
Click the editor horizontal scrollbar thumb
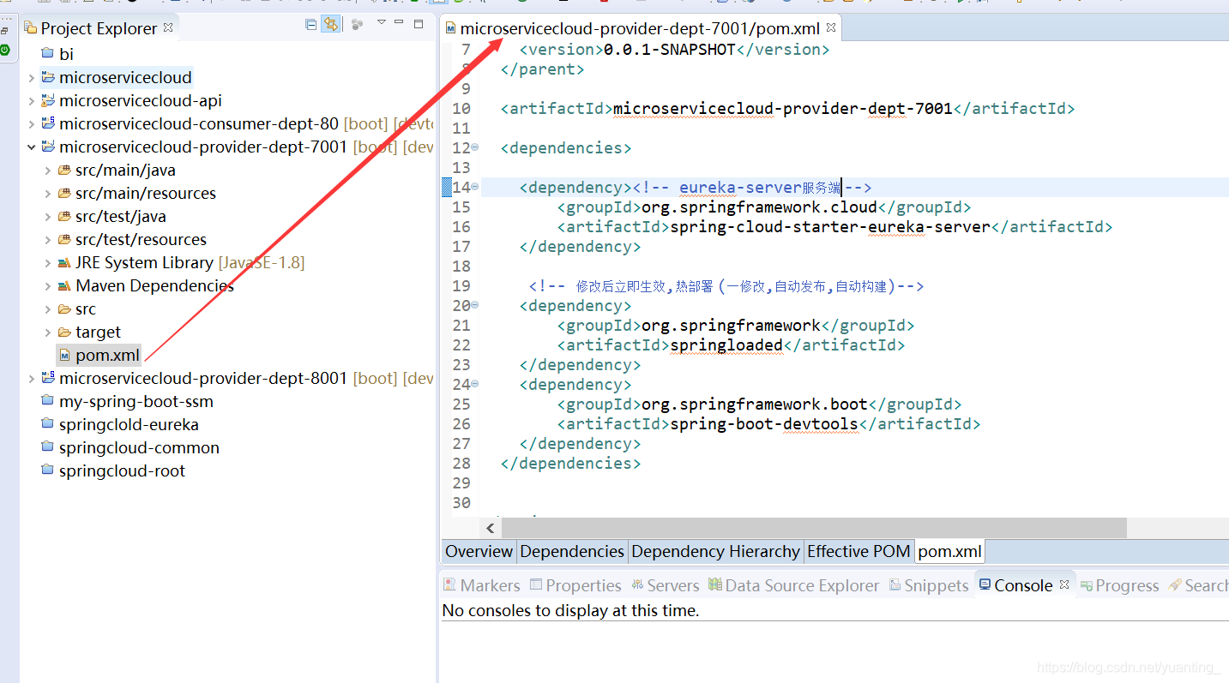pyautogui.click(x=815, y=528)
